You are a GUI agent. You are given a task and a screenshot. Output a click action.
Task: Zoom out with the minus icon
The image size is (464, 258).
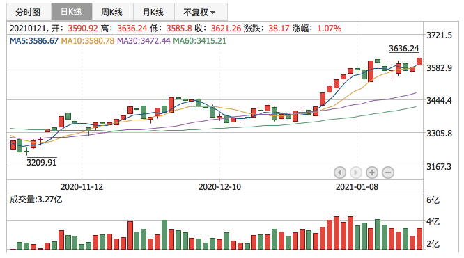point(388,172)
